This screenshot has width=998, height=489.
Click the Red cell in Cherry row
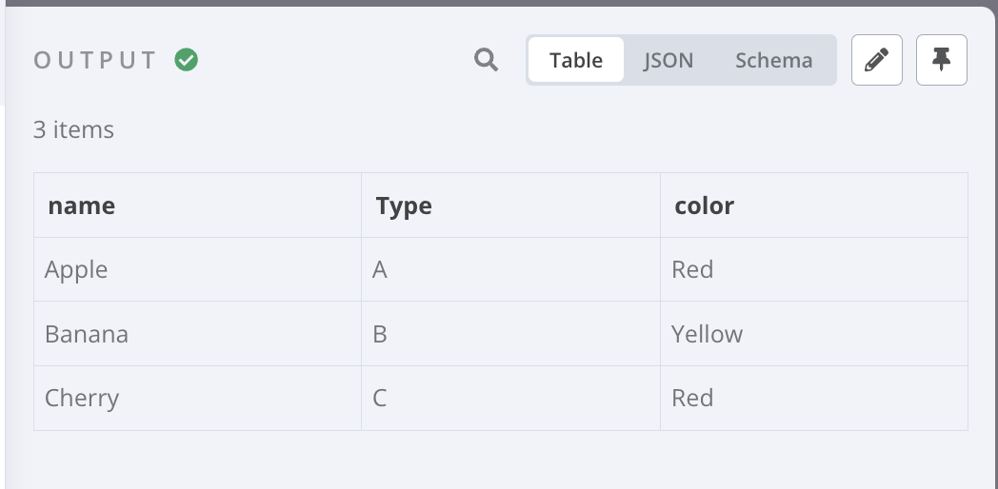tap(814, 398)
